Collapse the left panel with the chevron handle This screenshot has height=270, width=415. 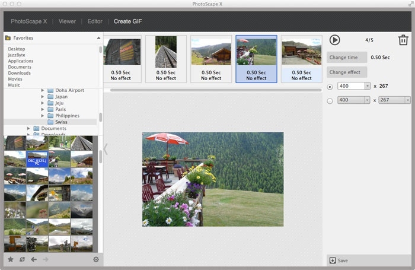click(106, 148)
